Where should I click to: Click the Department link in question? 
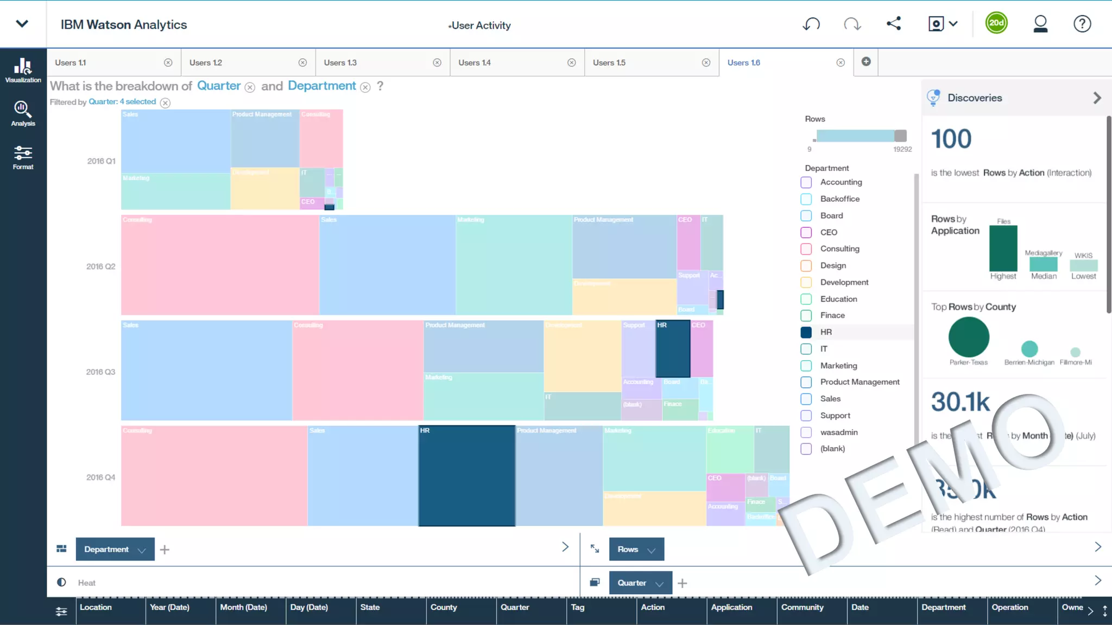(321, 86)
